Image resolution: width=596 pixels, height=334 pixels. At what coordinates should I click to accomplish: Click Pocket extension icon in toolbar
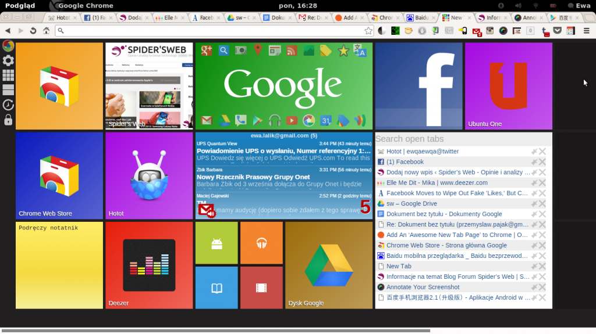557,31
